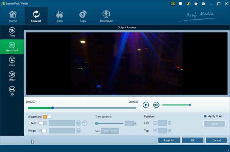230x152 pixels.
Task: Open help question mark icon
Action: point(203,4)
